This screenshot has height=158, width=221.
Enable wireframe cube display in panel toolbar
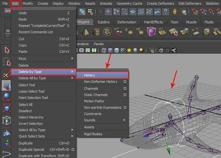[104, 50]
